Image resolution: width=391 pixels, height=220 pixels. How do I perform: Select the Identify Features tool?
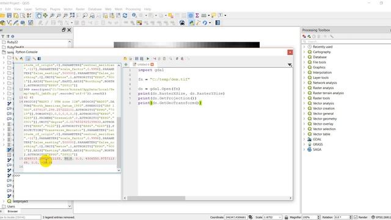pos(134,15)
